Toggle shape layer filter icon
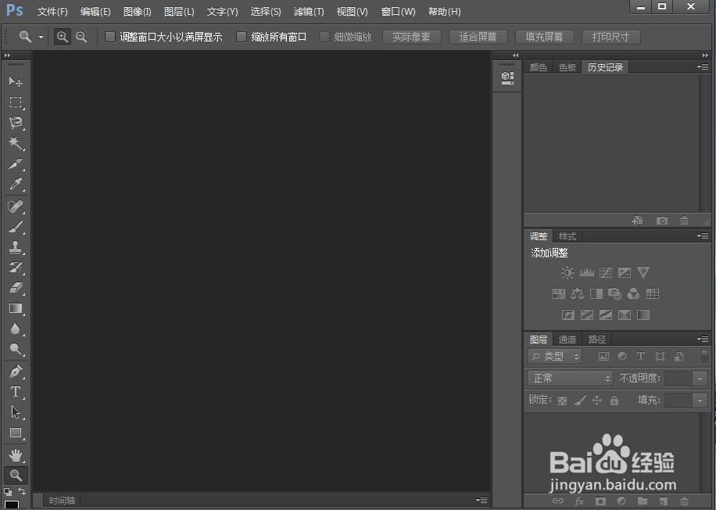716x510 pixels. (660, 357)
